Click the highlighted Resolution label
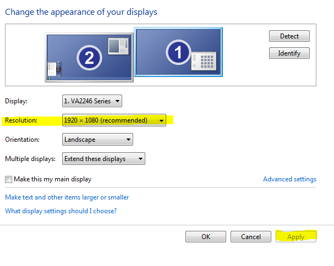334x266 pixels. 20,120
